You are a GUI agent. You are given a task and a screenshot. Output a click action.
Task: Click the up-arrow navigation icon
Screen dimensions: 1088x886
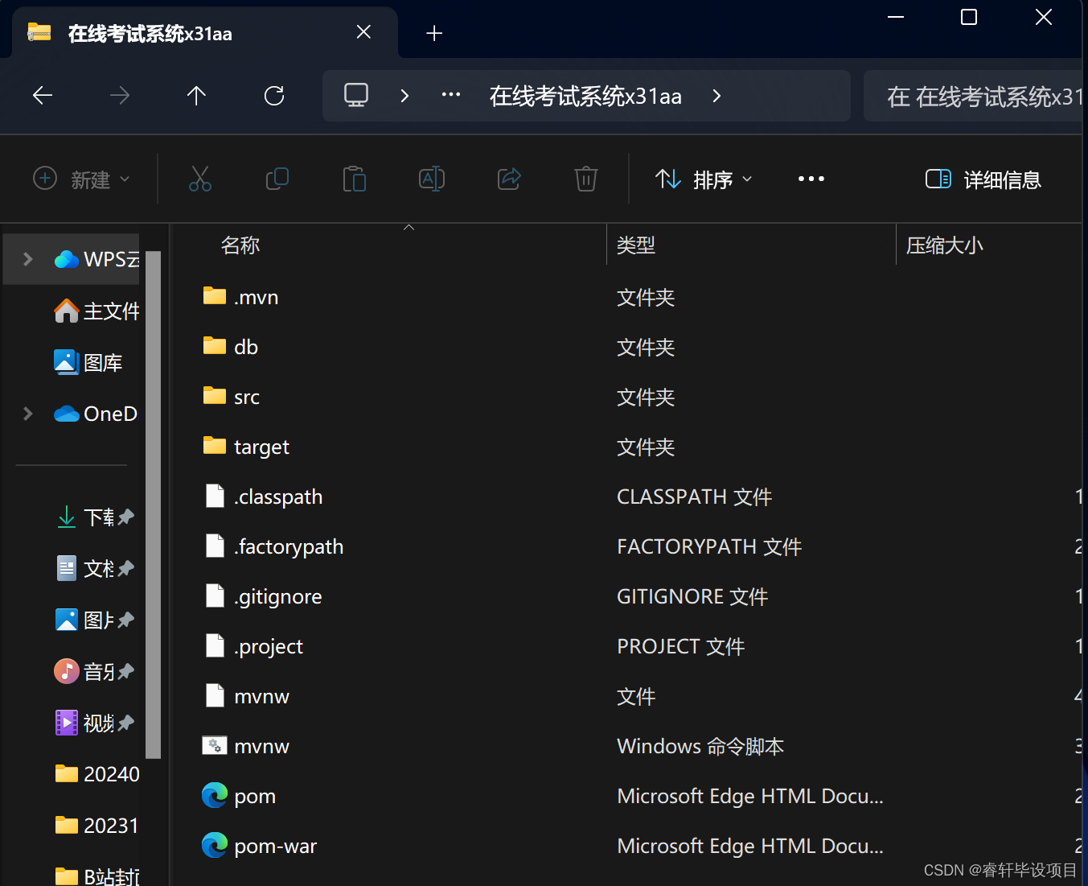196,95
